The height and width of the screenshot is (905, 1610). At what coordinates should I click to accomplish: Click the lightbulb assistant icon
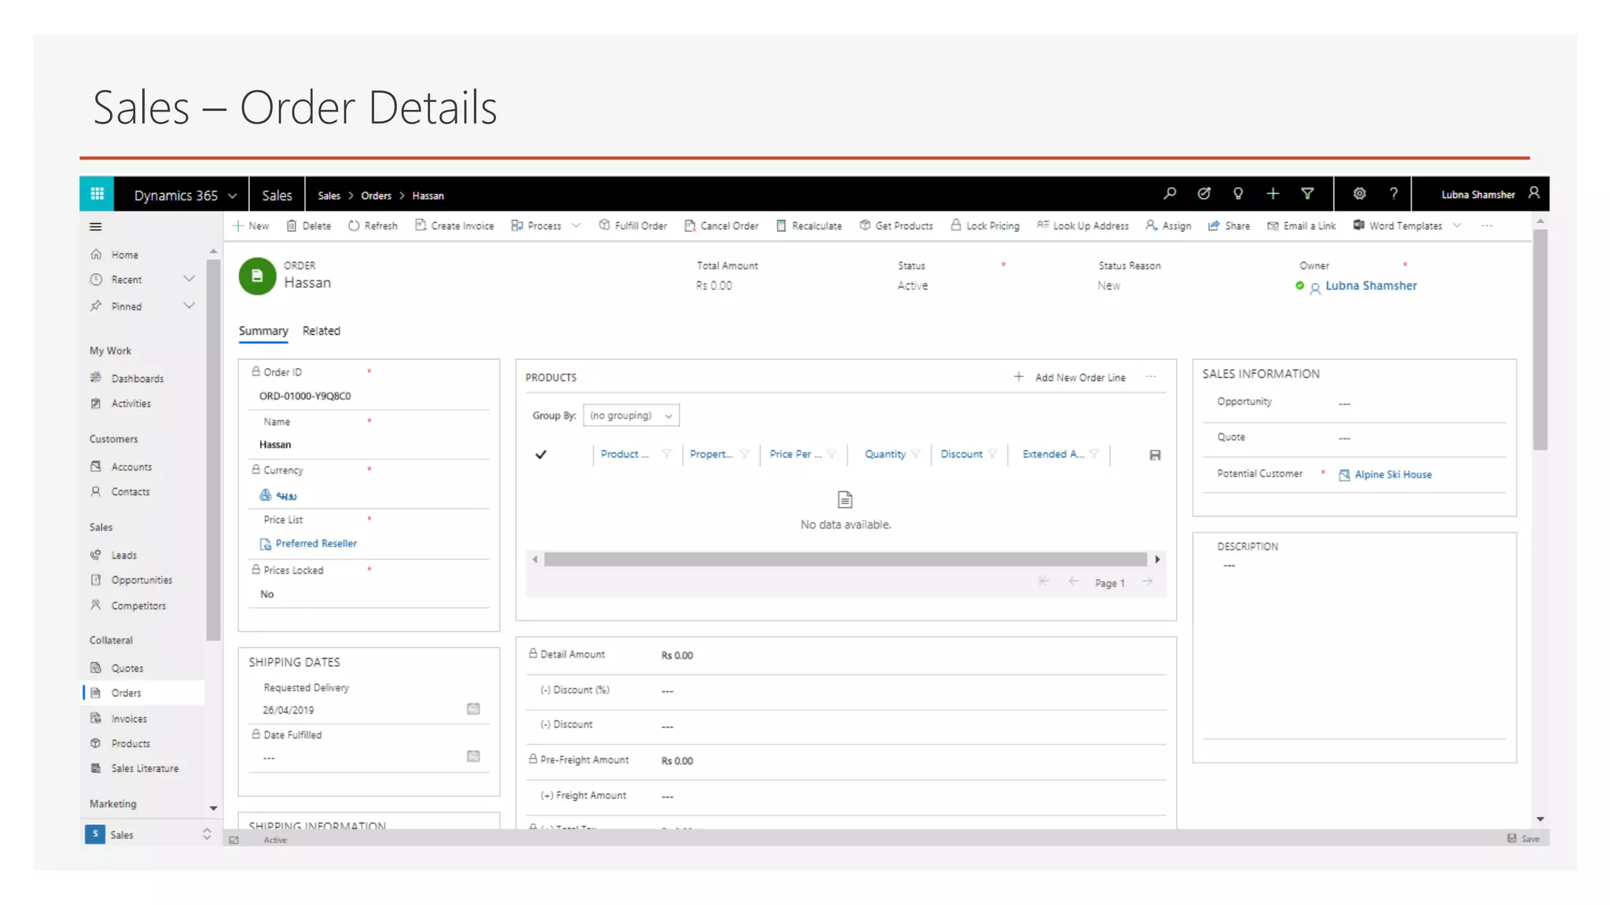[1238, 194]
